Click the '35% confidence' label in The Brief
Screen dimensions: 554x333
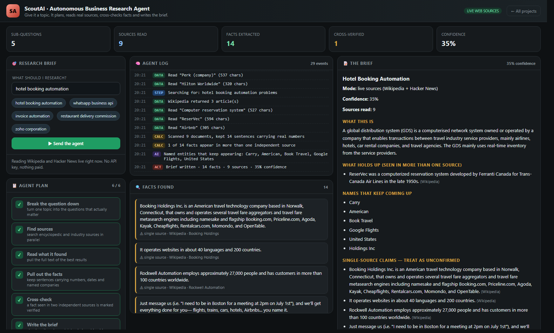coord(521,63)
